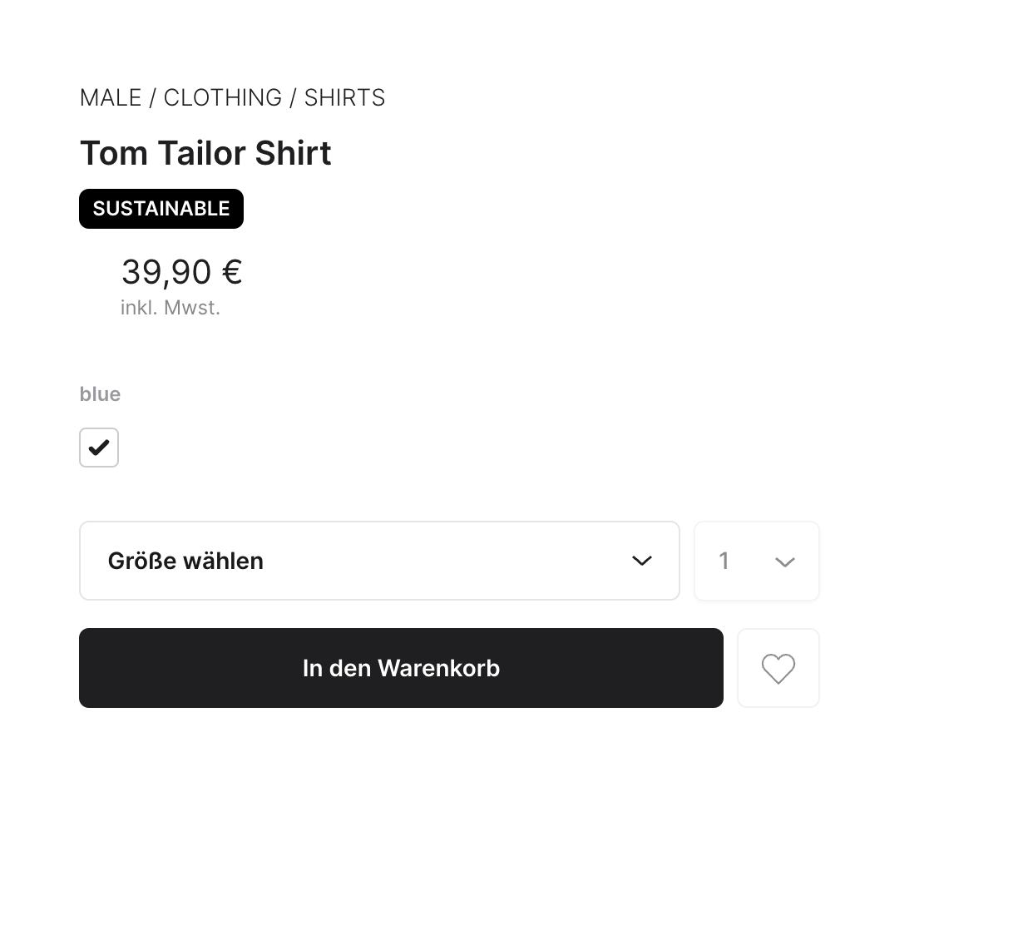Open the quantity dropdown chevron
Screen dimensions: 1028x935
coord(784,562)
